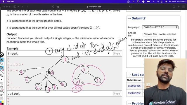Click the date and time display
Viewport: 187px width, 105px height.
pyautogui.click(x=177, y=1)
